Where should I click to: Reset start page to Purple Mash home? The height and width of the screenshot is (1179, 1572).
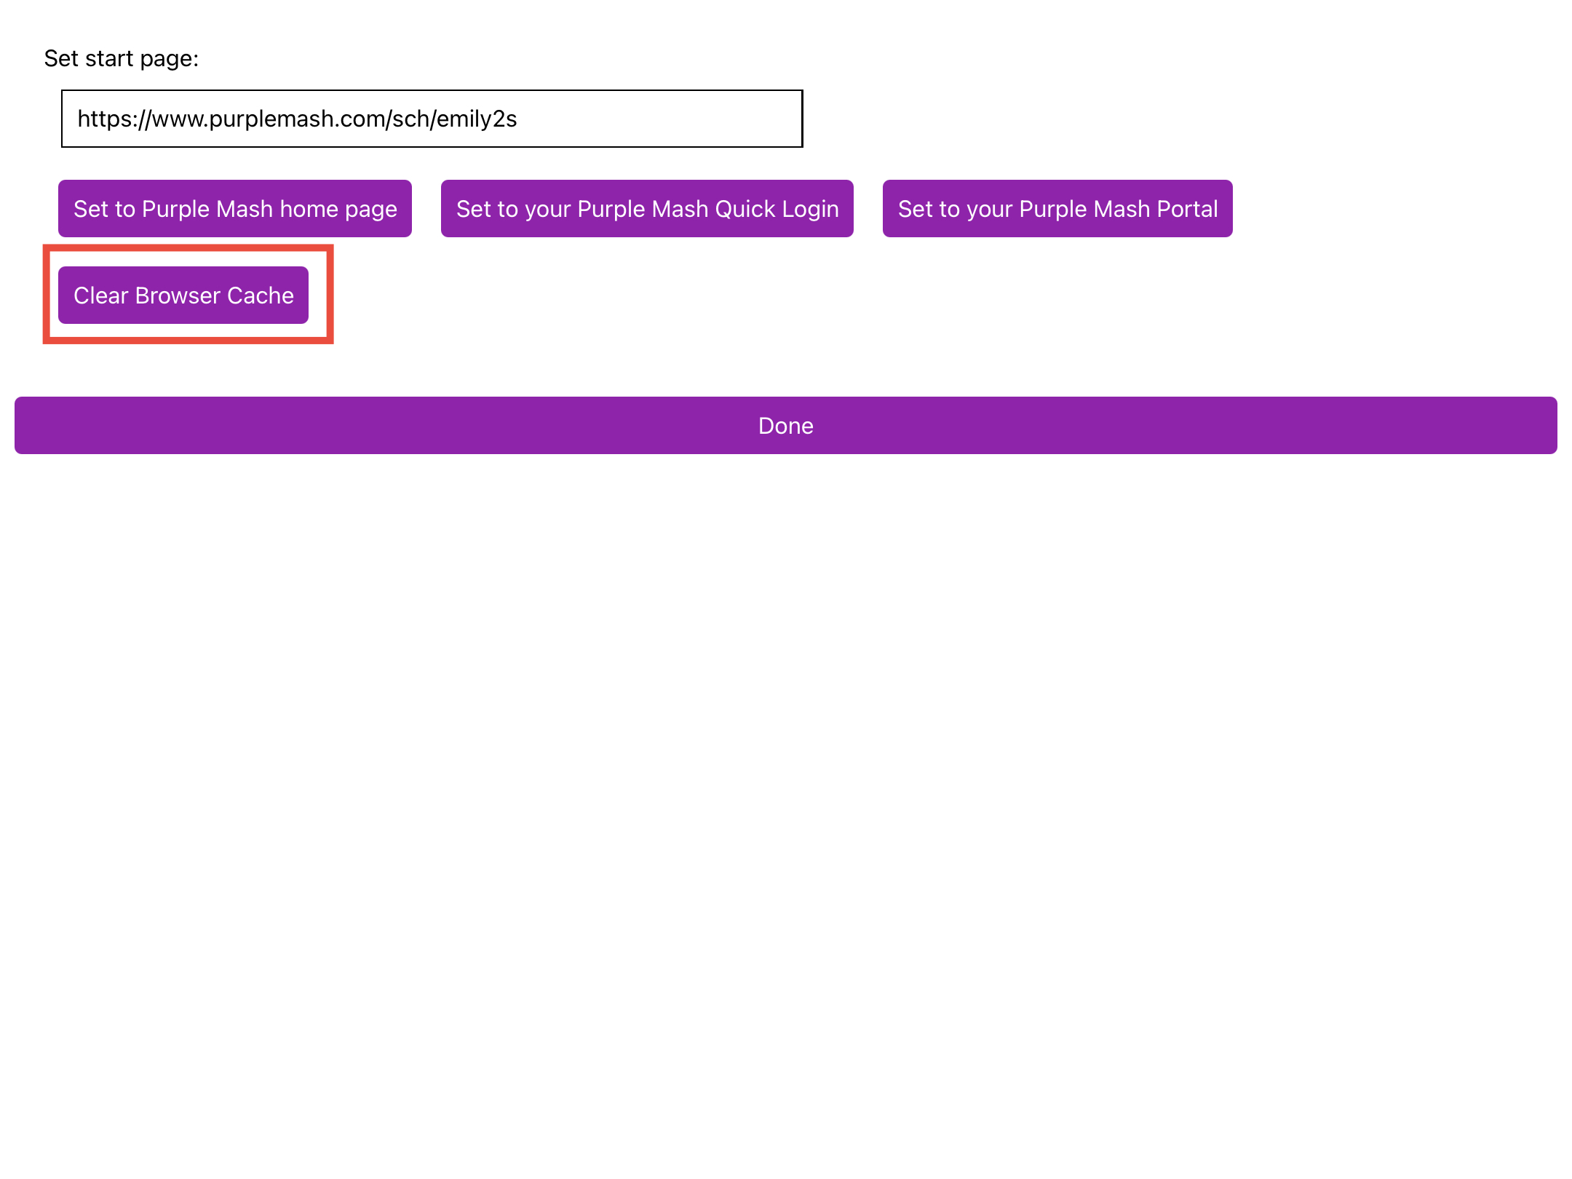click(x=235, y=209)
